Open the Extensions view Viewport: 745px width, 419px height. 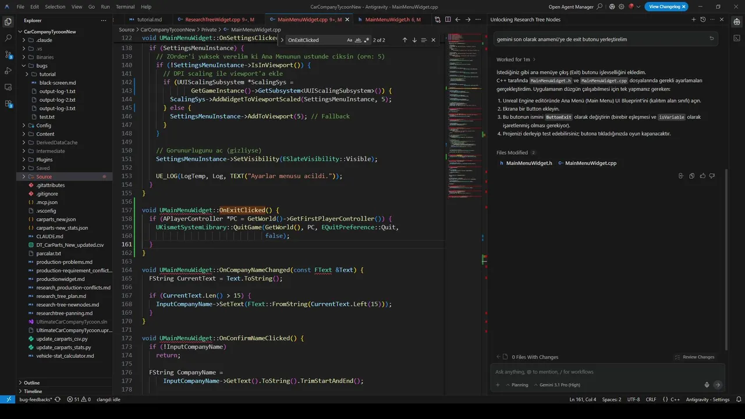[8, 104]
